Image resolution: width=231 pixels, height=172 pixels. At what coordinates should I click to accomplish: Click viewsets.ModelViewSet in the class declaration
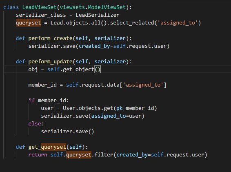click(x=93, y=7)
